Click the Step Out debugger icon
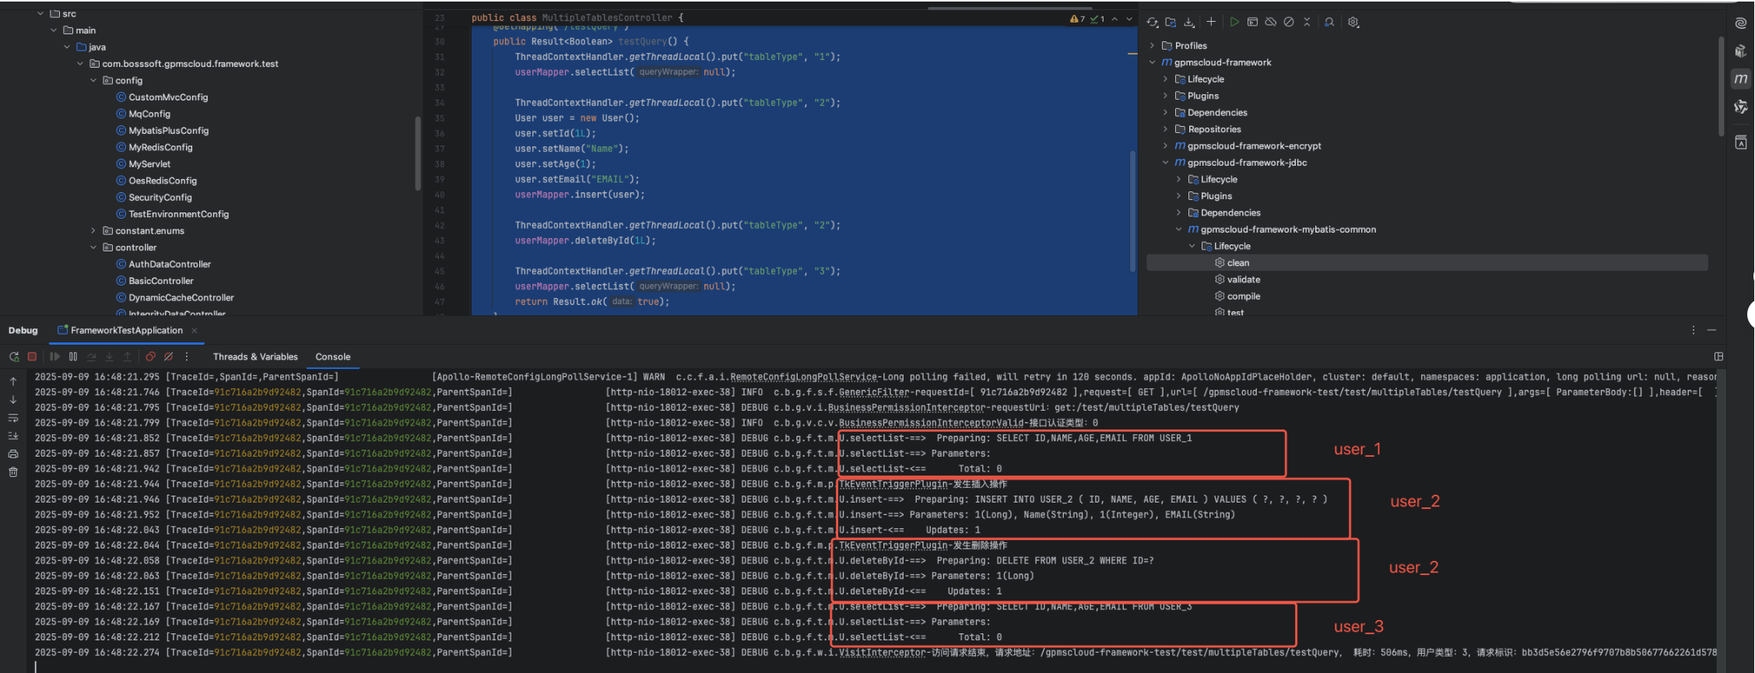Screen dimensions: 1755x673 pyautogui.click(x=128, y=356)
